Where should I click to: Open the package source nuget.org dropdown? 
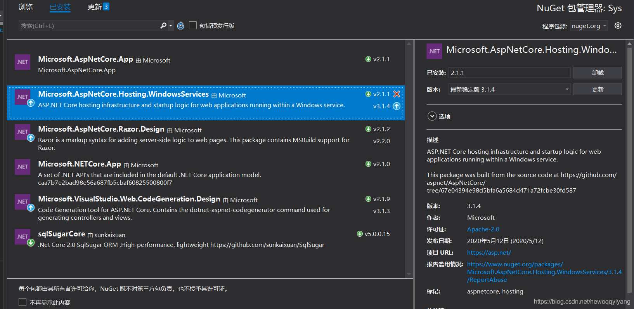[x=589, y=26]
